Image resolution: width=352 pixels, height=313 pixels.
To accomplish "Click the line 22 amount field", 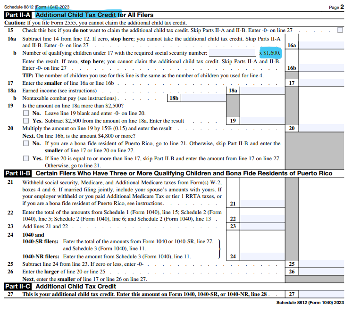I will click(x=262, y=219).
